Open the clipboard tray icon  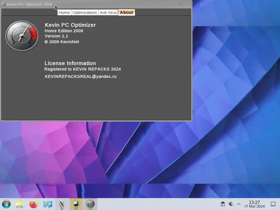[223, 204]
